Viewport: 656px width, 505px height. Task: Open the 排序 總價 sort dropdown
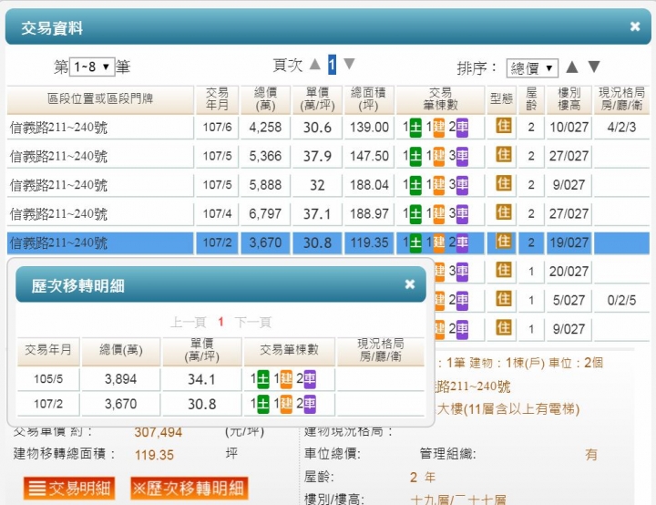tap(532, 68)
